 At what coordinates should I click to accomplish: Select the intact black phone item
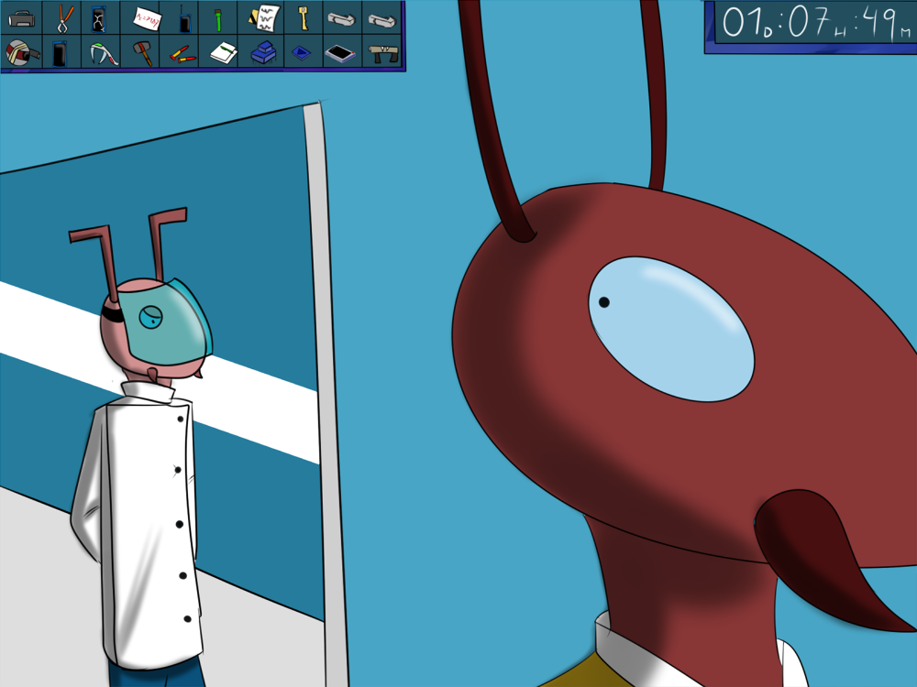pos(61,53)
